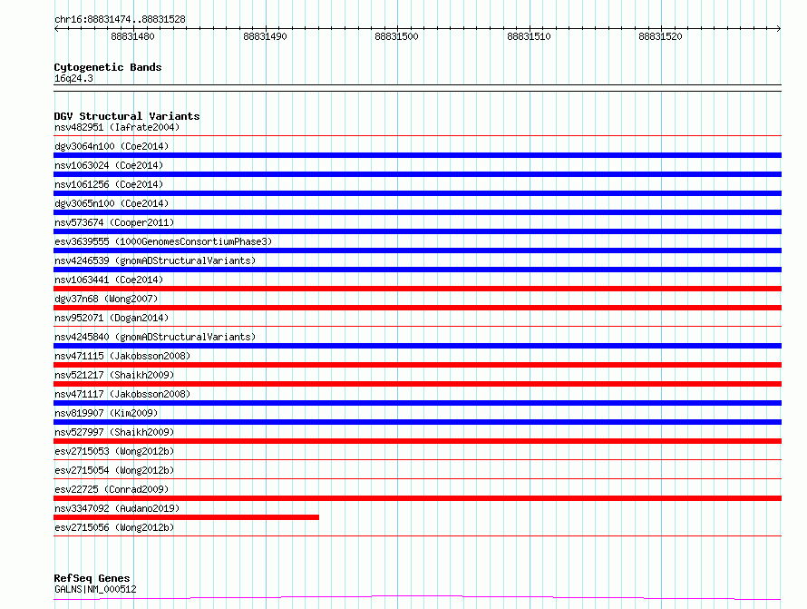This screenshot has height=609, width=807.
Task: Click the red bar under esv22725
Action: pos(417,498)
